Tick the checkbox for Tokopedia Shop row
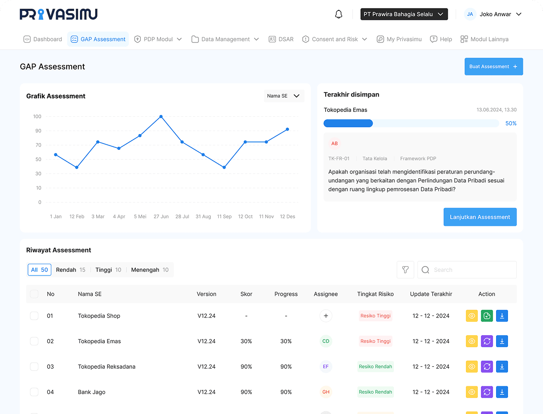 click(34, 316)
